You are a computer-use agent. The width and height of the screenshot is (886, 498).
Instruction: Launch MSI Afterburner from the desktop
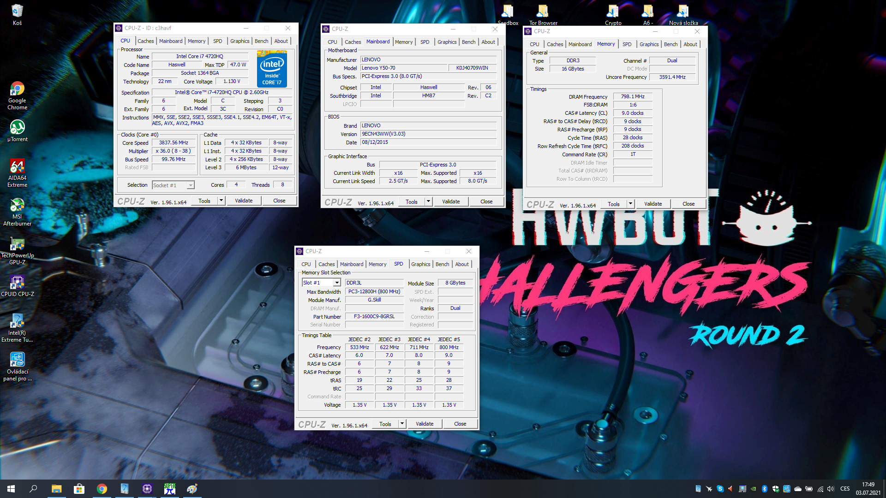17,212
